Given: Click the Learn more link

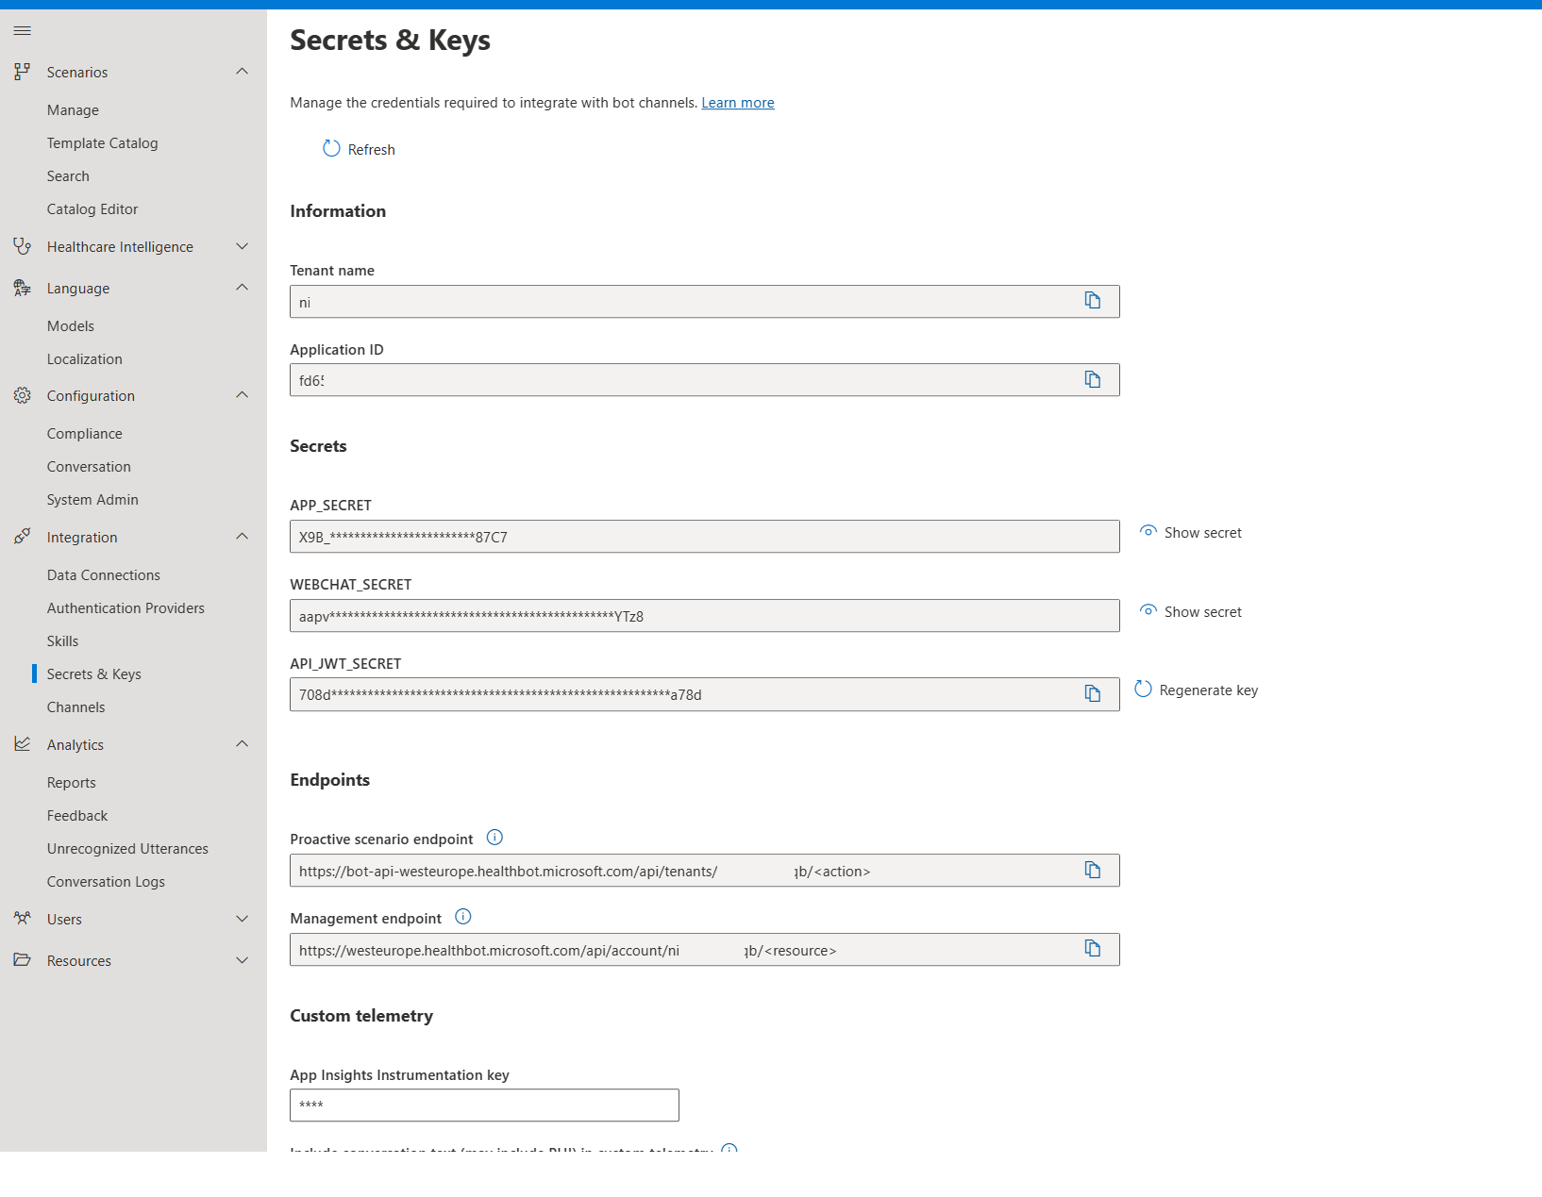Looking at the screenshot, I should coord(737,102).
